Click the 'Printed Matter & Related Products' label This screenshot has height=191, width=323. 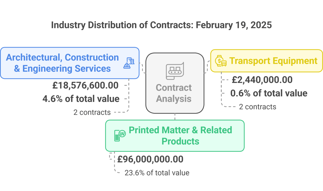[x=180, y=135]
